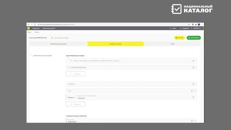The width and height of the screenshot is (231, 130).
Task: Click the Страна производства input field
Action: click(131, 68)
